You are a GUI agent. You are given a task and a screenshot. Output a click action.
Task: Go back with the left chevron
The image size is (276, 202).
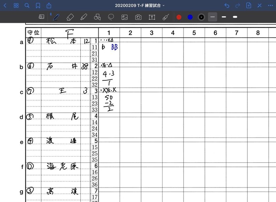tap(5, 6)
